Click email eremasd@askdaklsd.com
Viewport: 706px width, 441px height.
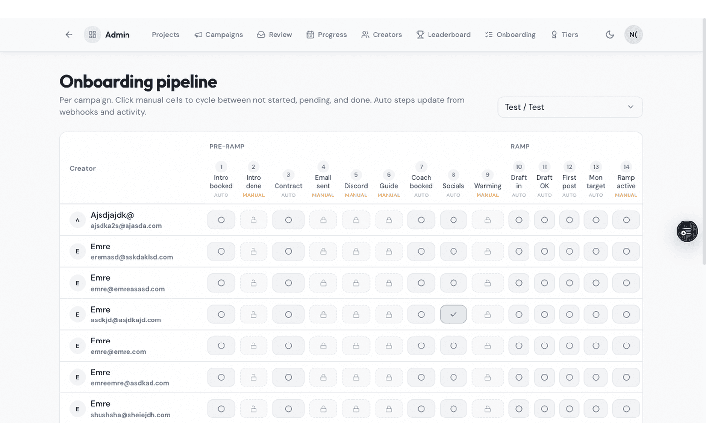[131, 257]
